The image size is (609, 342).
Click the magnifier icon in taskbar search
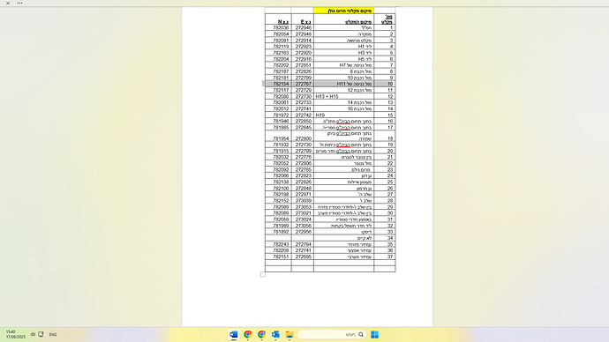point(361,334)
